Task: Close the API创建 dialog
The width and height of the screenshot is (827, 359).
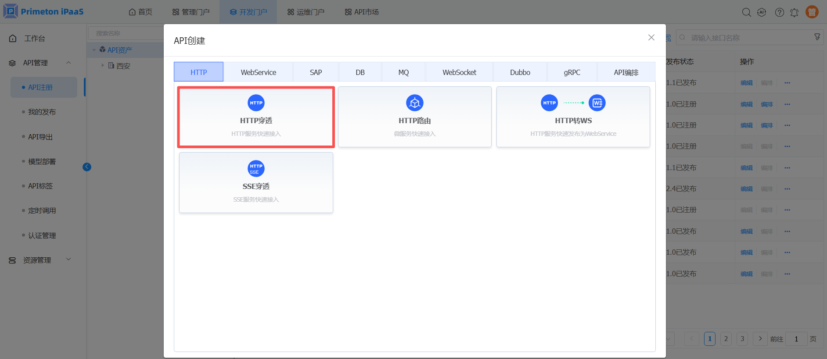Action: 651,38
